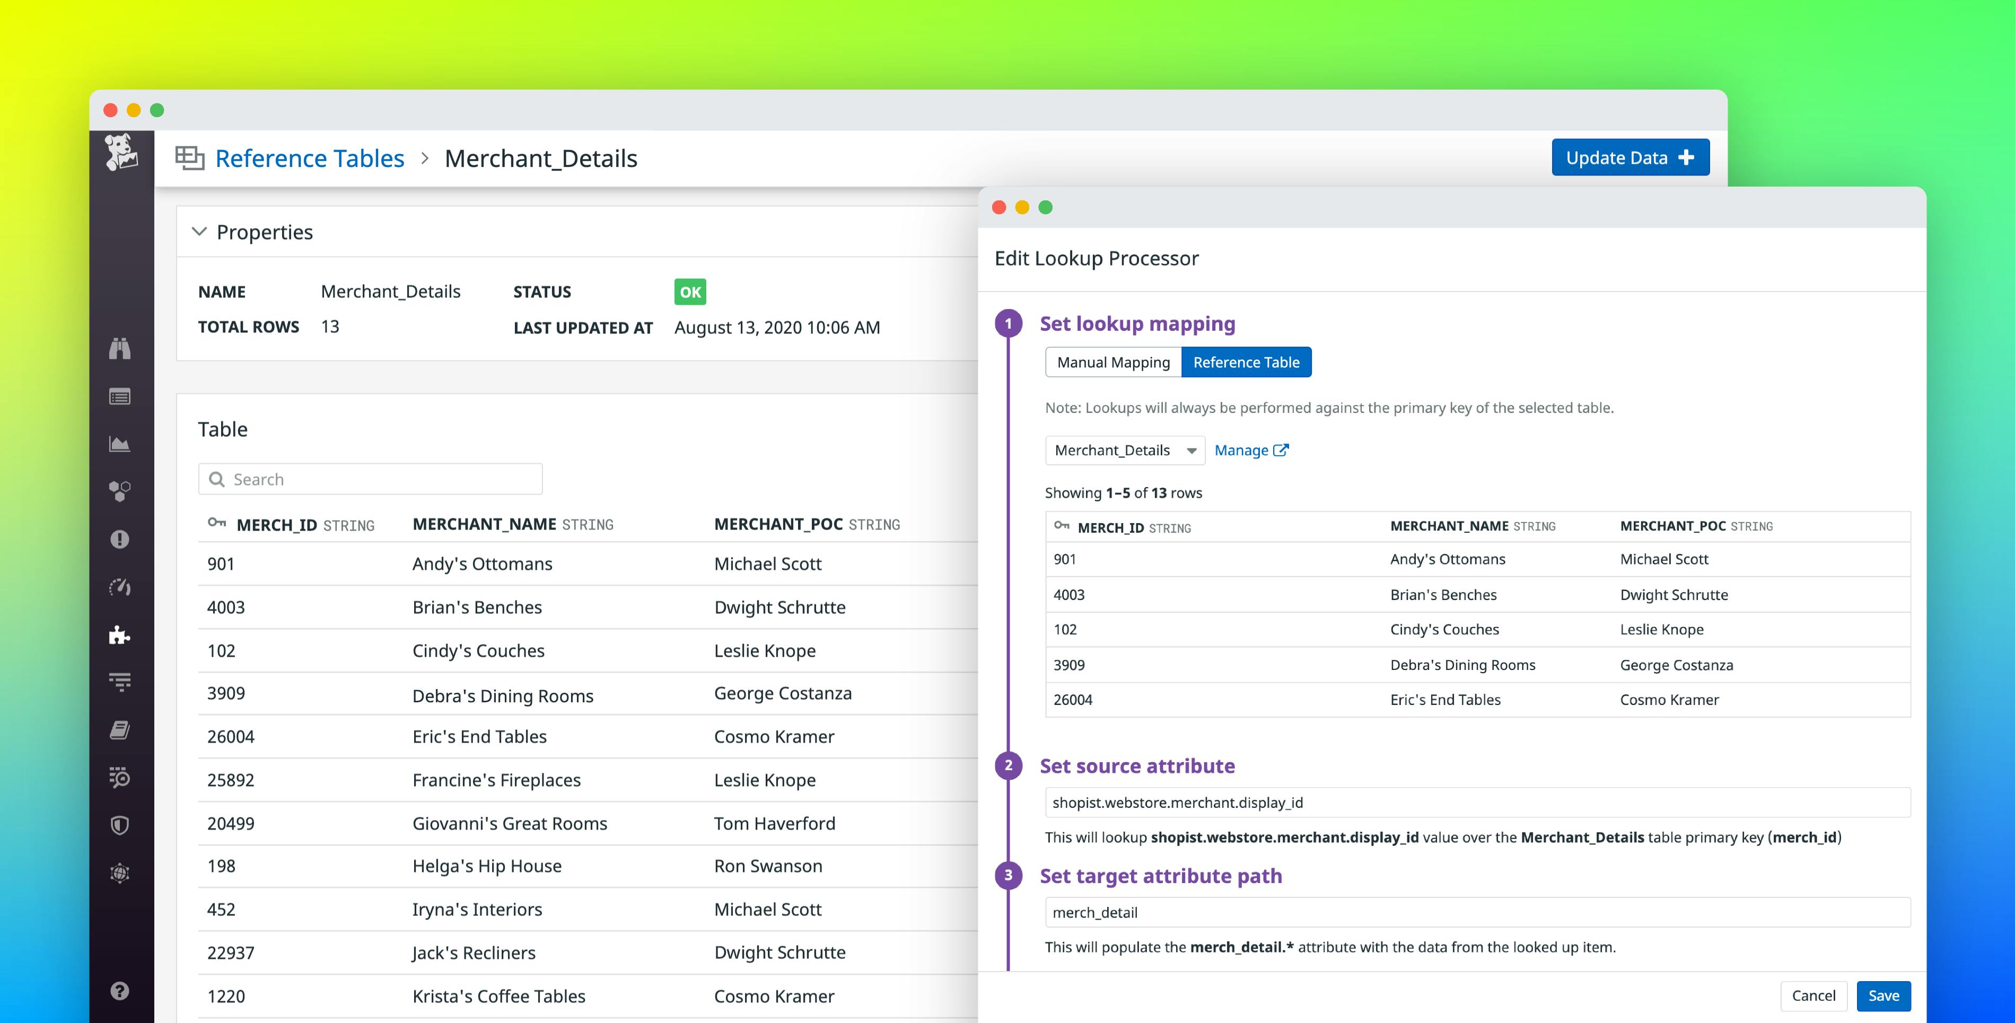Open the Merchant_Details table dropdown
2015x1023 pixels.
(x=1124, y=449)
